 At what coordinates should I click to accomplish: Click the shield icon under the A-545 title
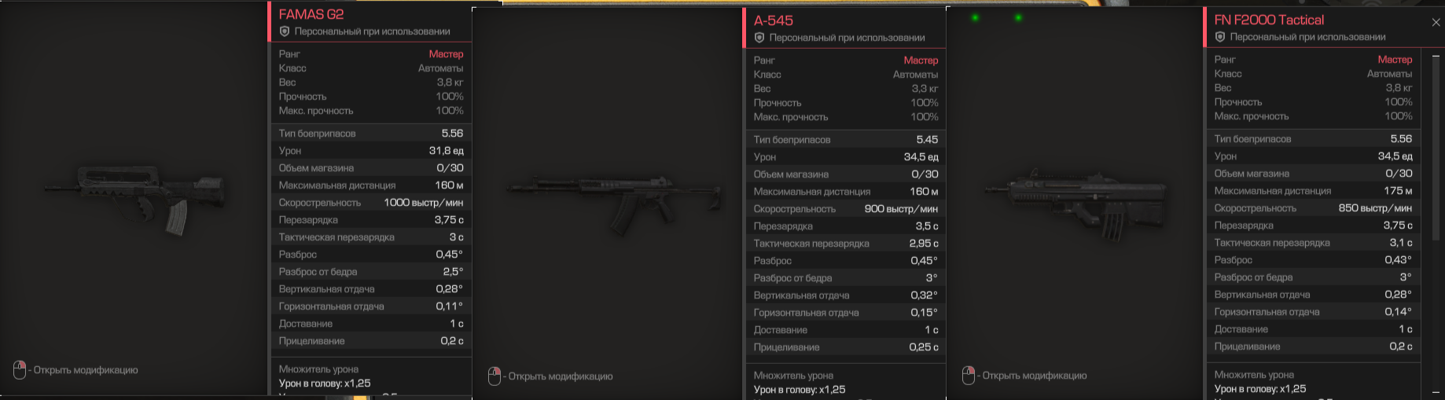(x=759, y=38)
